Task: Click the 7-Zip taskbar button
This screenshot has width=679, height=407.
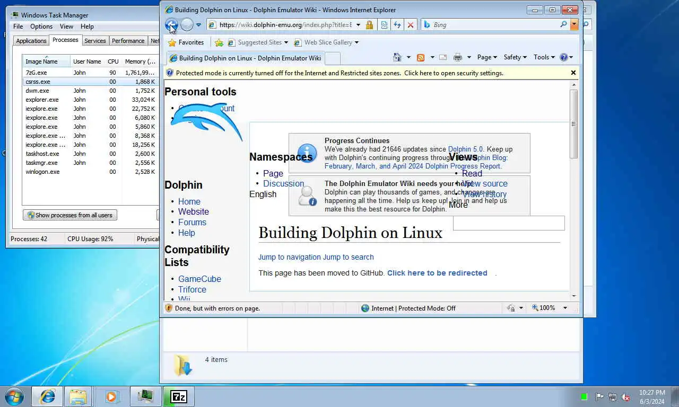Action: point(179,396)
